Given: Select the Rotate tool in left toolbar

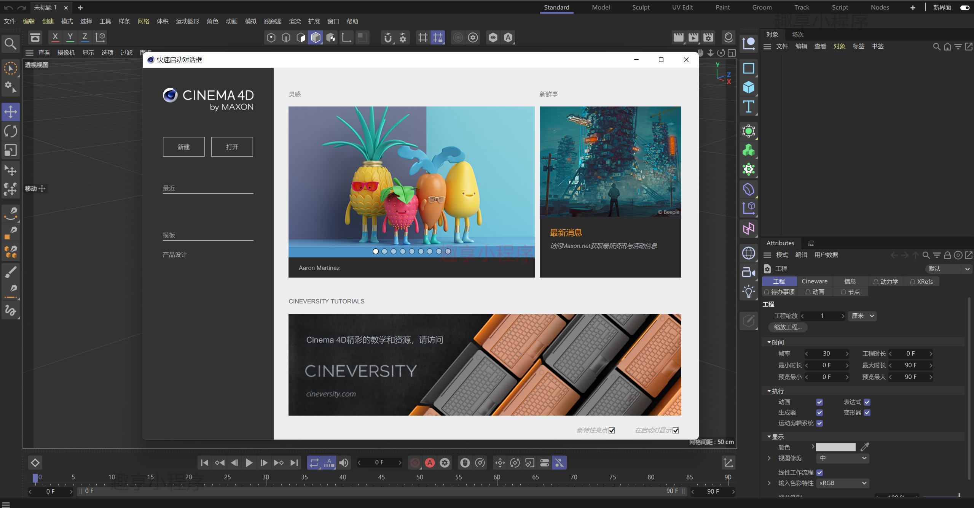Looking at the screenshot, I should click(11, 131).
